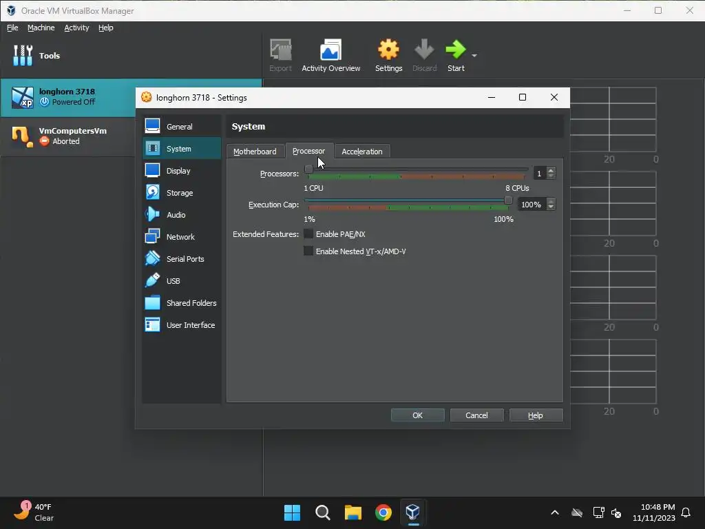Minimize the longhorn 3718 Settings dialog

[x=492, y=97]
